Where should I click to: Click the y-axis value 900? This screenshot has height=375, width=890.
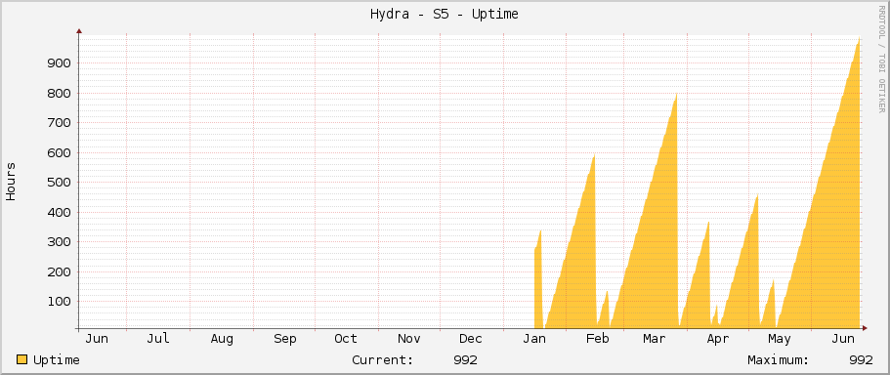coord(59,62)
